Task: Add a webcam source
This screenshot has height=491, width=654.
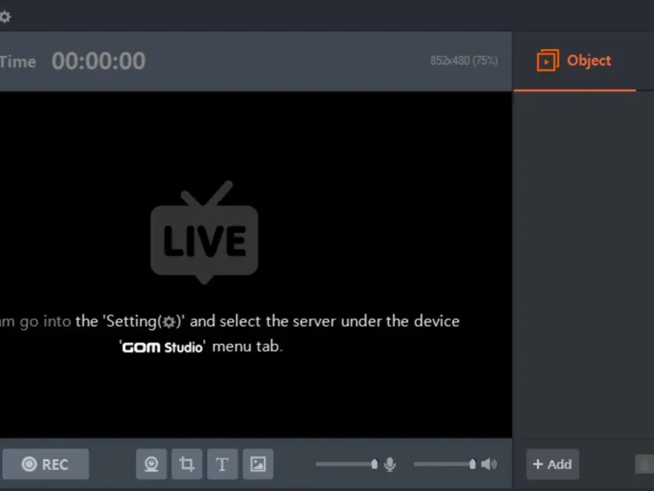Action: (x=151, y=464)
